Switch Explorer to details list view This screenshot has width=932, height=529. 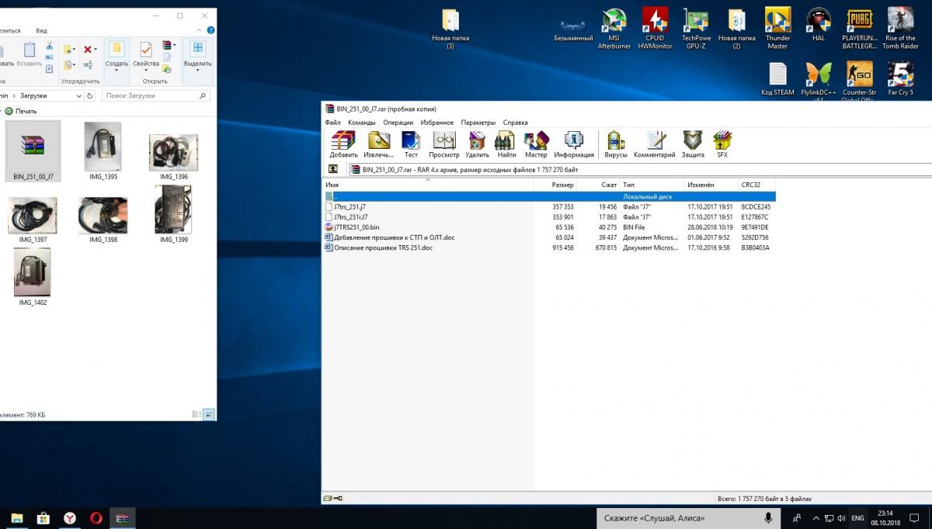pos(196,415)
